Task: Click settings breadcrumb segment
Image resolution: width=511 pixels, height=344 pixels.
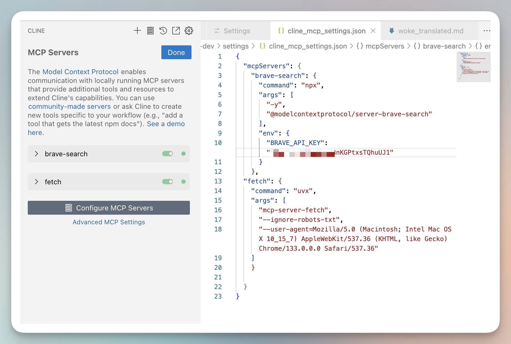Action: [236, 46]
